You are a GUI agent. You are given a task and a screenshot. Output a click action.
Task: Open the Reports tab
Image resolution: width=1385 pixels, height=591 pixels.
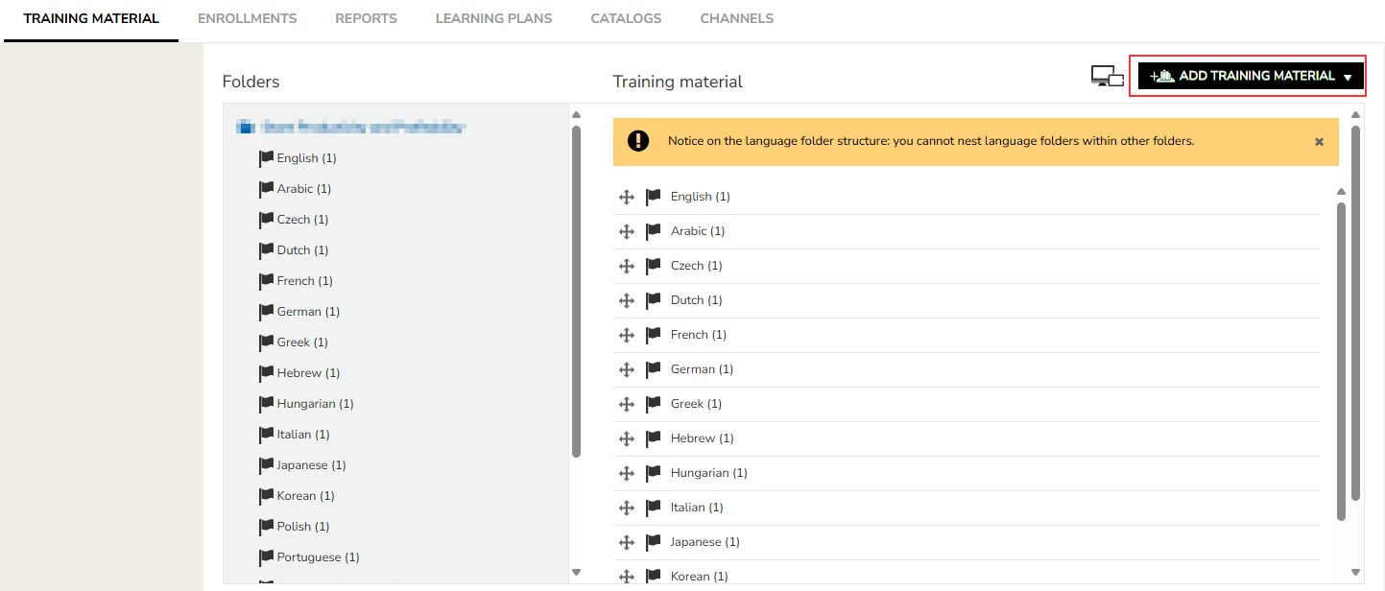366,18
